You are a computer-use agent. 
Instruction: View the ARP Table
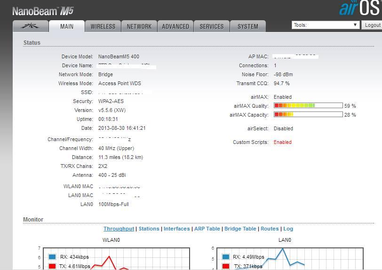207,229
